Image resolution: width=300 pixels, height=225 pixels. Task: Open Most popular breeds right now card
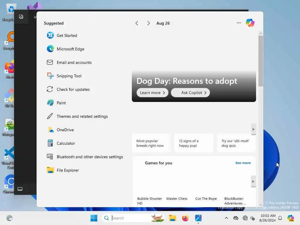[151, 143]
